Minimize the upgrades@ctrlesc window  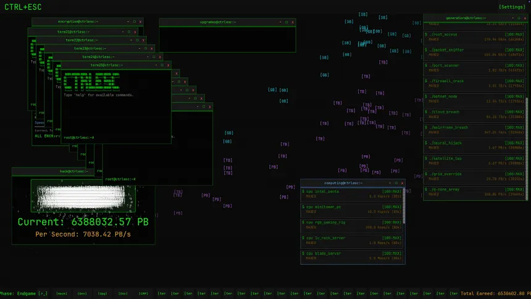pyautogui.click(x=280, y=22)
